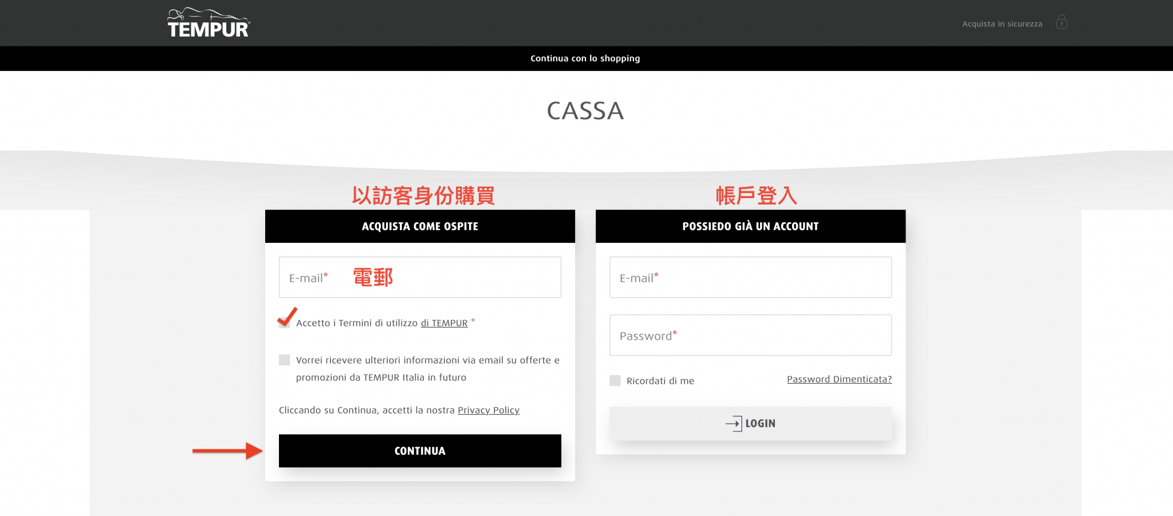Click the CONTINUA button
The height and width of the screenshot is (516, 1173).
(x=420, y=451)
